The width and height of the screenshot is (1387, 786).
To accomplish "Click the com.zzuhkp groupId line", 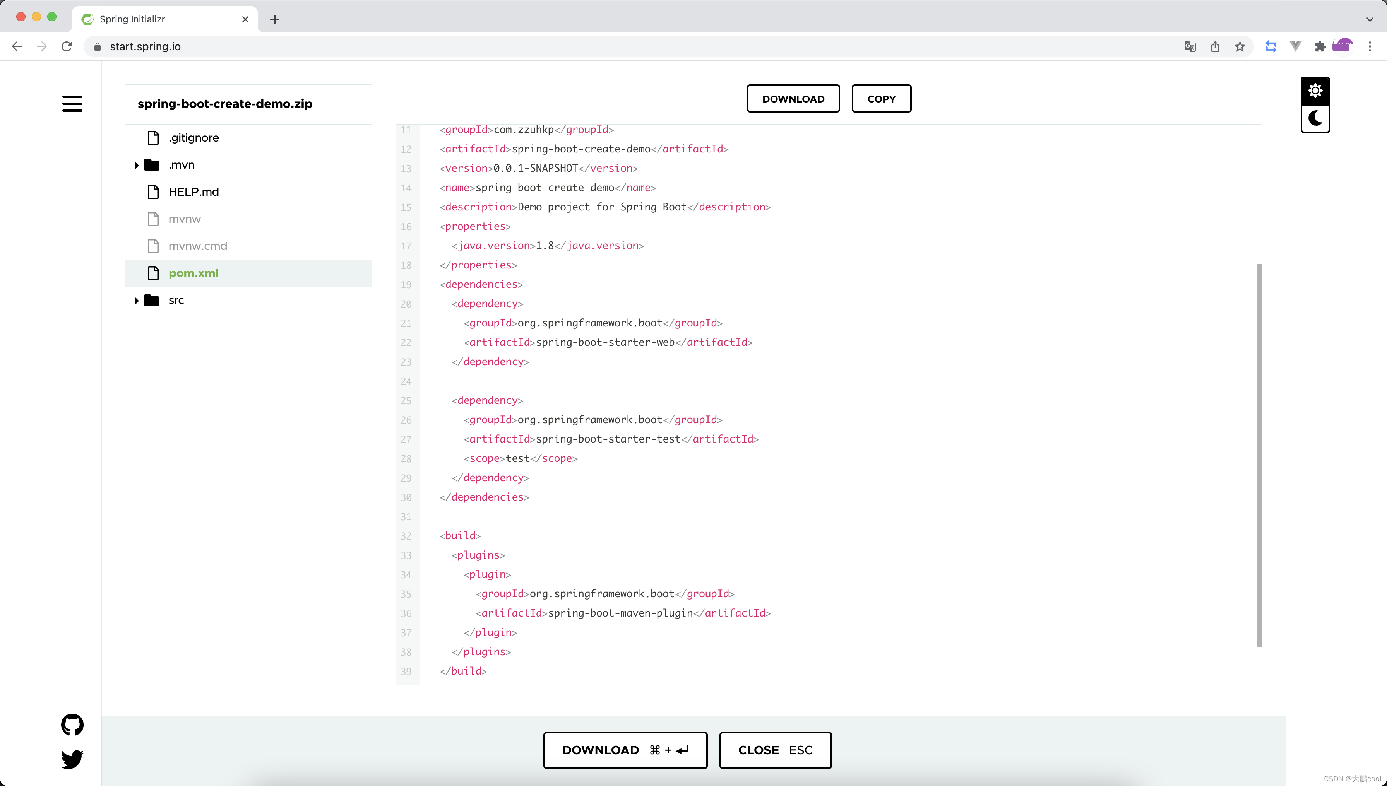I will [x=527, y=130].
